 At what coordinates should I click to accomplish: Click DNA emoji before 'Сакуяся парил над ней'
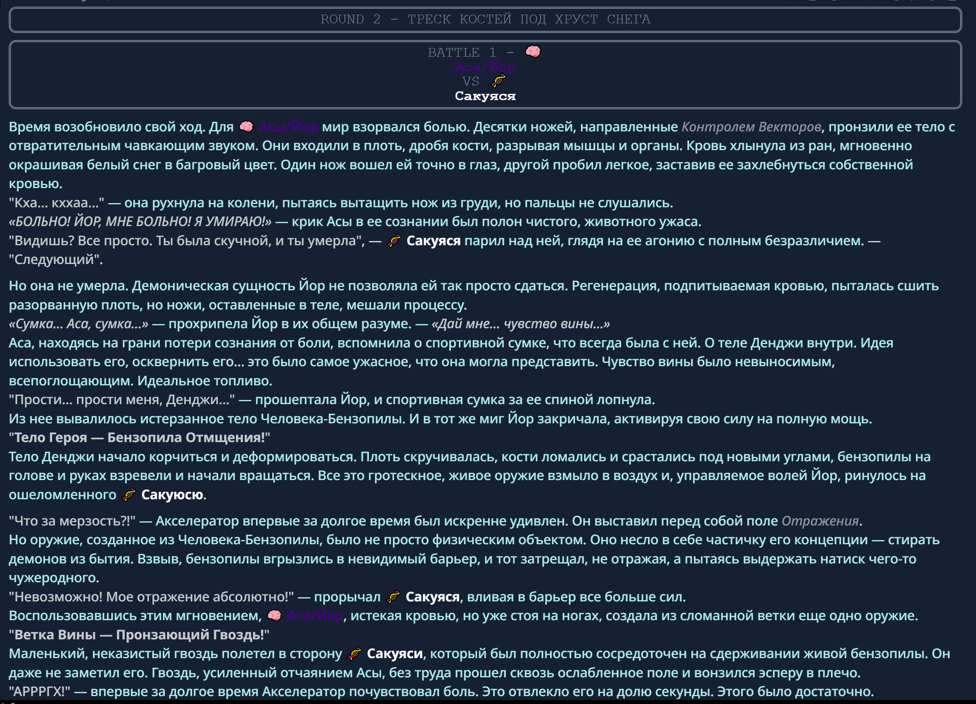tap(394, 241)
